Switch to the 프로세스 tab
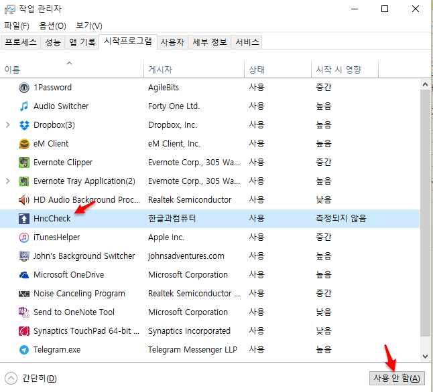Screen dimensions: 433x392 point(21,42)
